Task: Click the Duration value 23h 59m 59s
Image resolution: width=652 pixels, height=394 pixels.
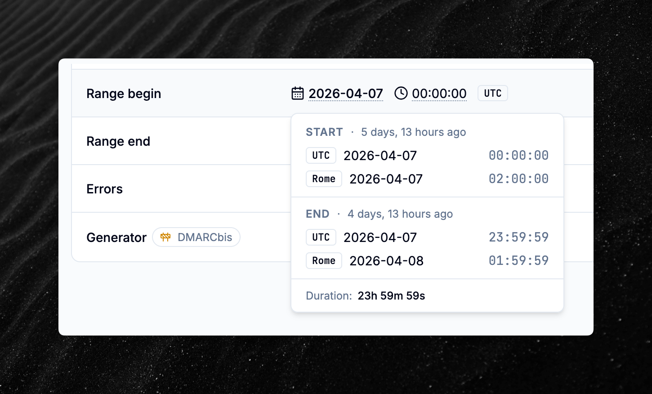Action: [x=391, y=295]
